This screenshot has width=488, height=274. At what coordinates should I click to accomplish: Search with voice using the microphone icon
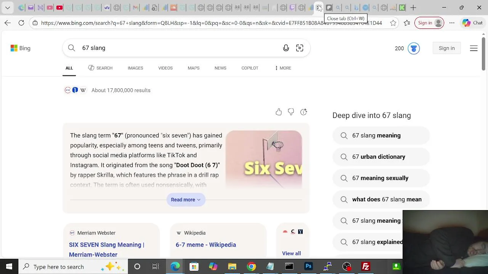(286, 48)
